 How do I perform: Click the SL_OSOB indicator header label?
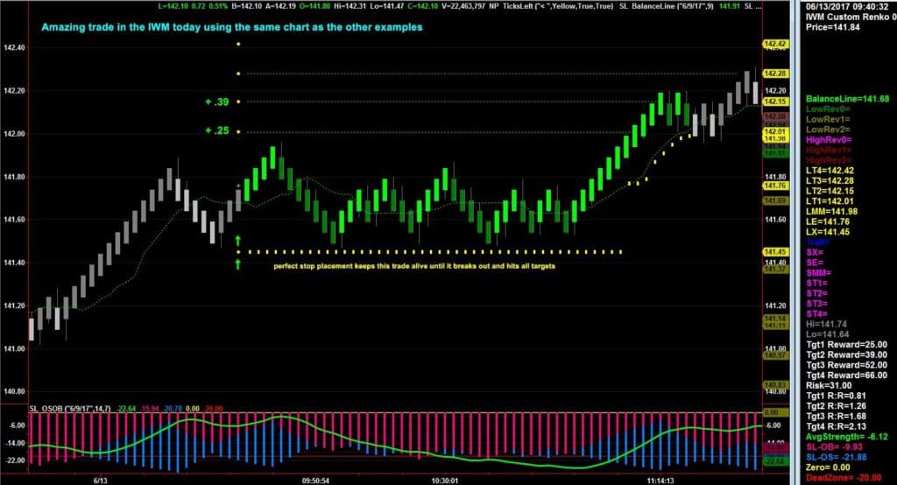pyautogui.click(x=70, y=408)
